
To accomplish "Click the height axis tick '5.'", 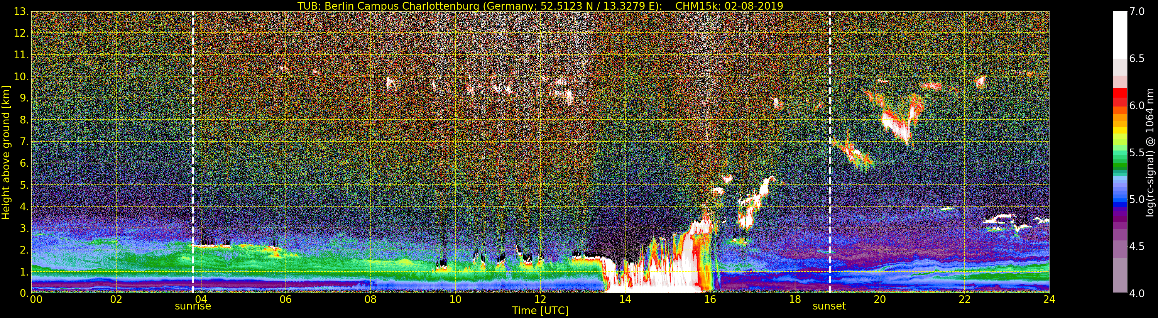I will pos(25,185).
